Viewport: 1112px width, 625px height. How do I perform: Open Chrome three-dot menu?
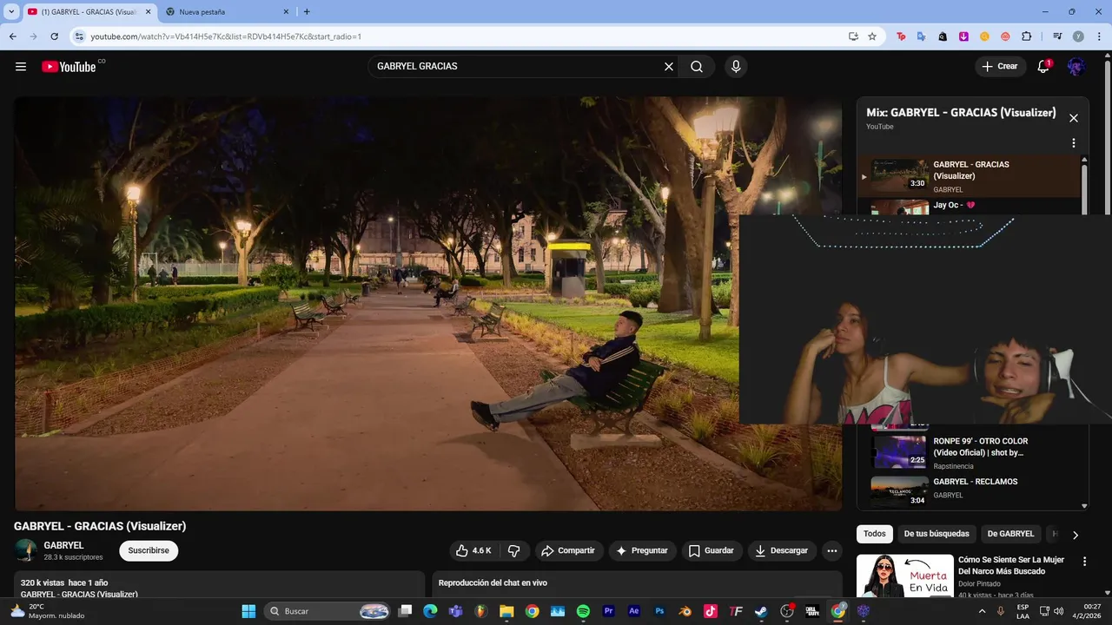1099,36
